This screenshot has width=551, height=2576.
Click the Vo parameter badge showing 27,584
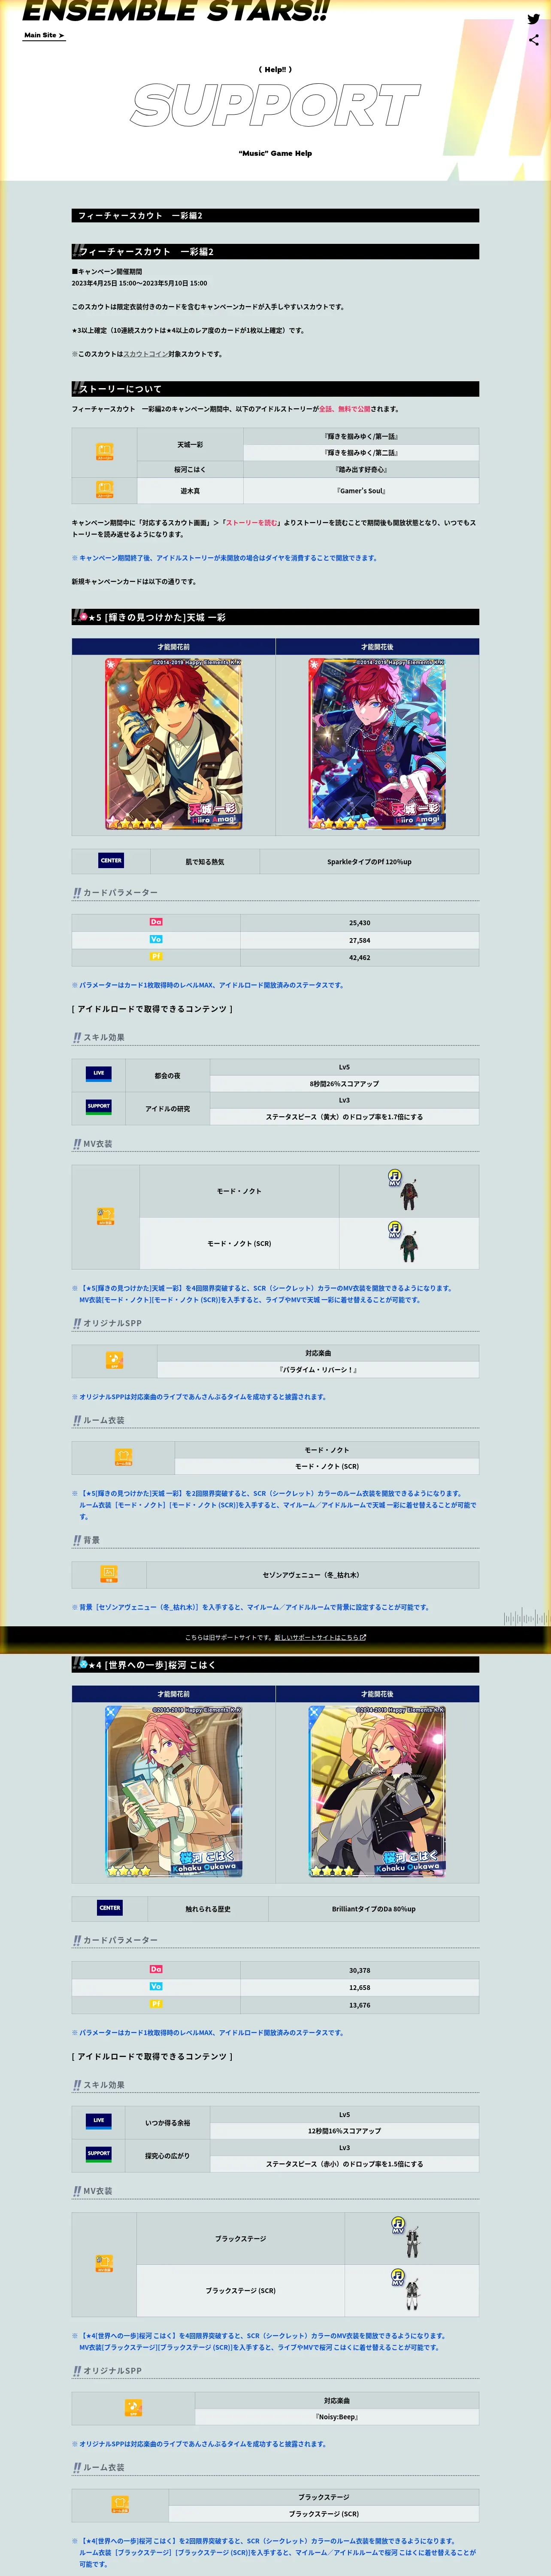coord(156,939)
